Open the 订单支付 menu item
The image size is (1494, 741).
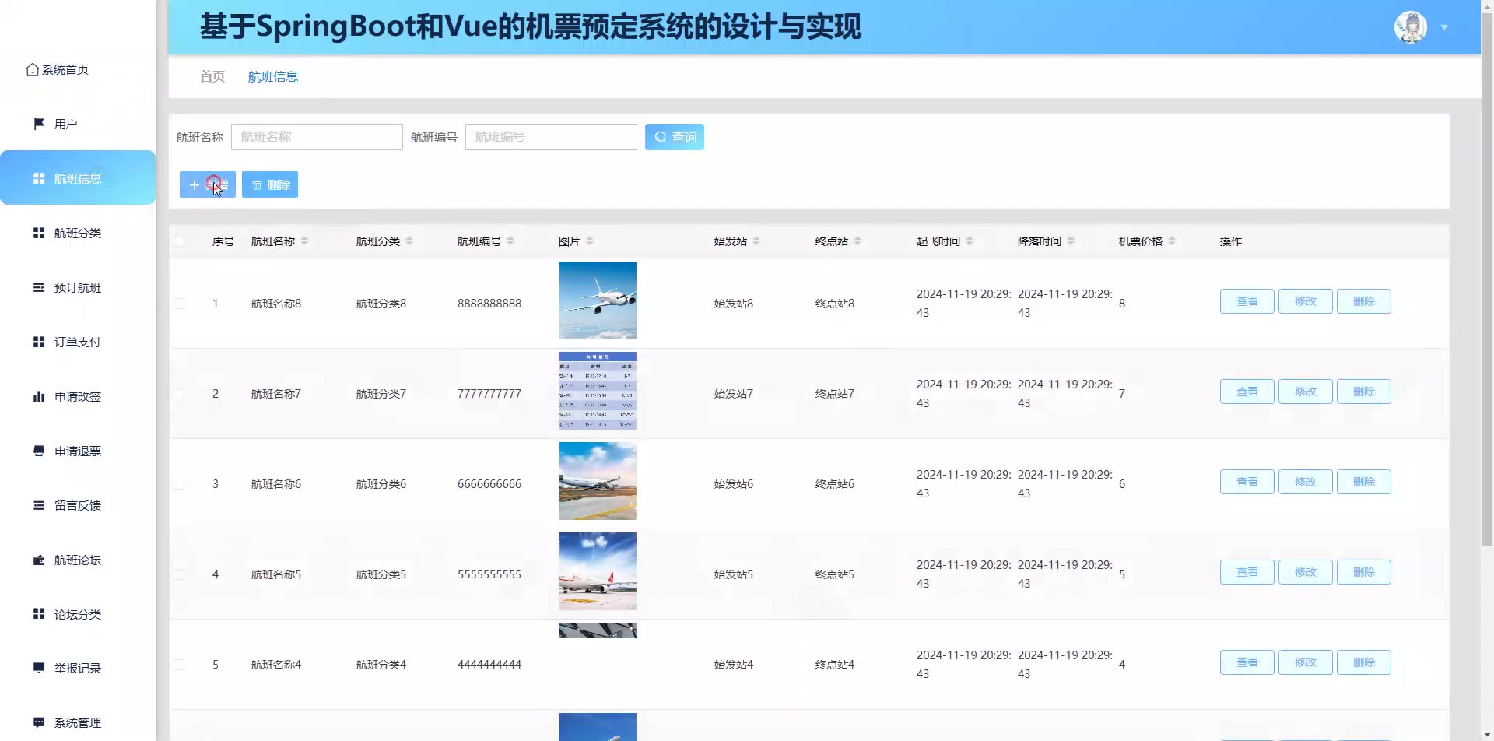[77, 342]
